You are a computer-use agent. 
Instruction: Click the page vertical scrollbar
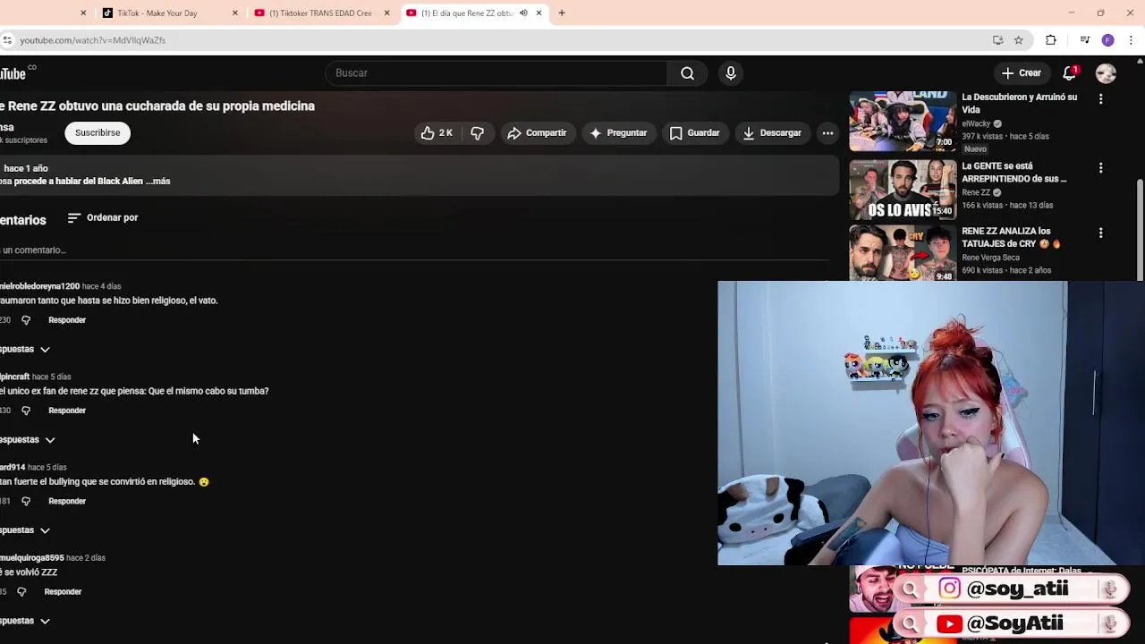point(1141,228)
